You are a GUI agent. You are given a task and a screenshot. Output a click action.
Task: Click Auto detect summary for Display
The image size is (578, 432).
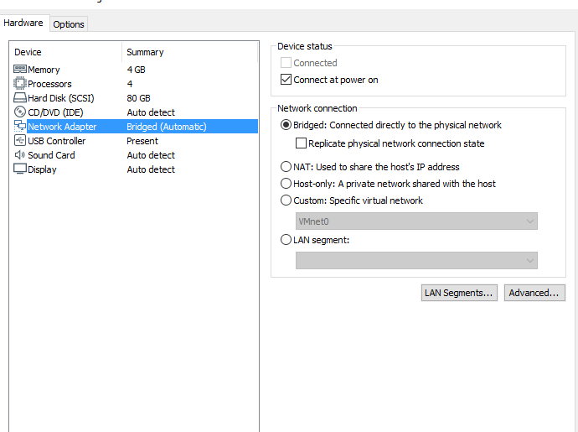(x=151, y=169)
